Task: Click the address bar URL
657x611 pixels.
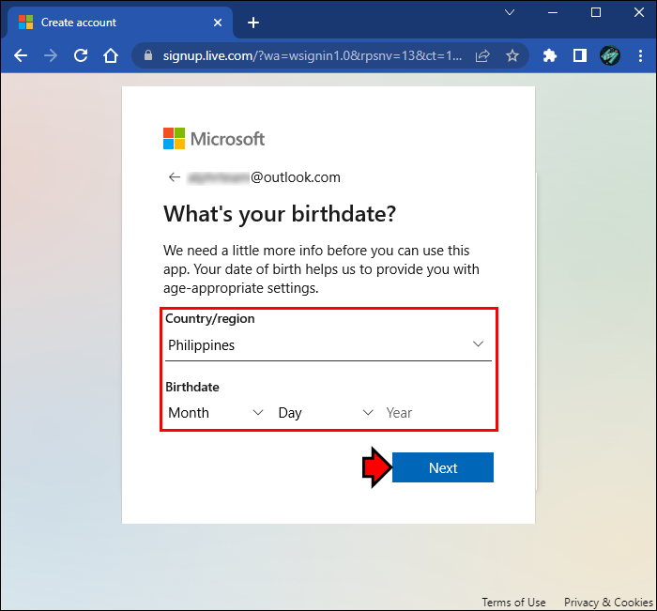Action: [313, 55]
